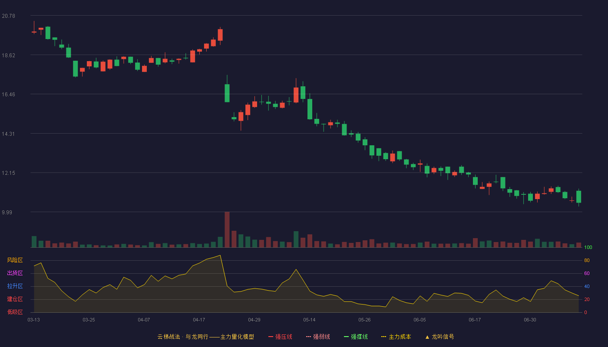
Task: Click the 出货区 zone label
Action: click(15, 273)
